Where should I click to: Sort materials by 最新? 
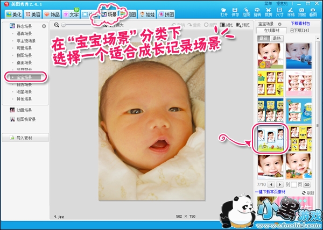click(263, 39)
